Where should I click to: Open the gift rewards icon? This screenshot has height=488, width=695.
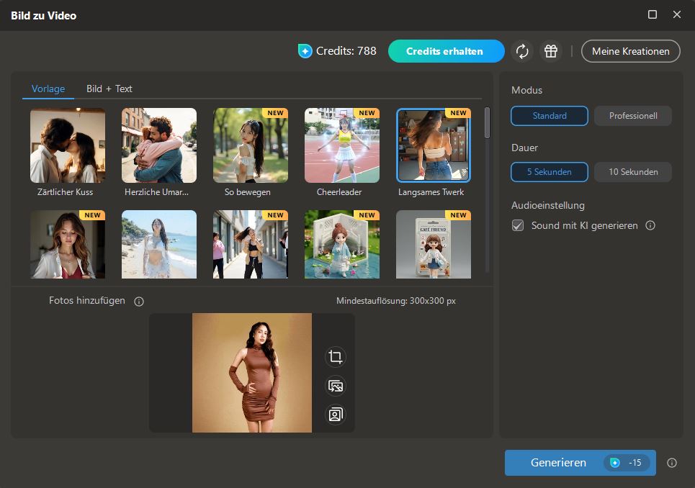[551, 51]
